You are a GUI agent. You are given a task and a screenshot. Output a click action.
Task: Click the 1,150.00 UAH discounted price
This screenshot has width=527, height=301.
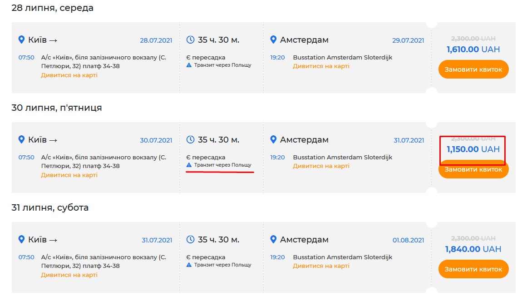point(473,149)
